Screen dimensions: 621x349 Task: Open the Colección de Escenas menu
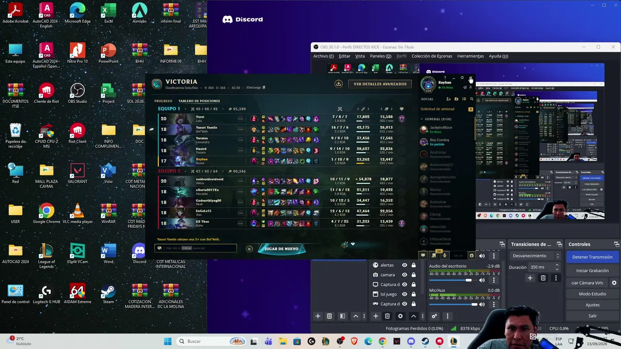[x=432, y=56]
